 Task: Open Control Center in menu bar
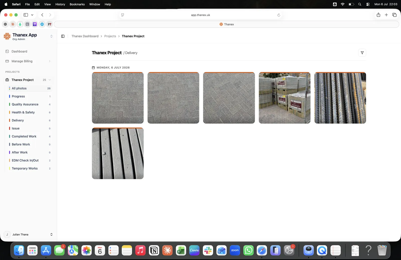368,4
